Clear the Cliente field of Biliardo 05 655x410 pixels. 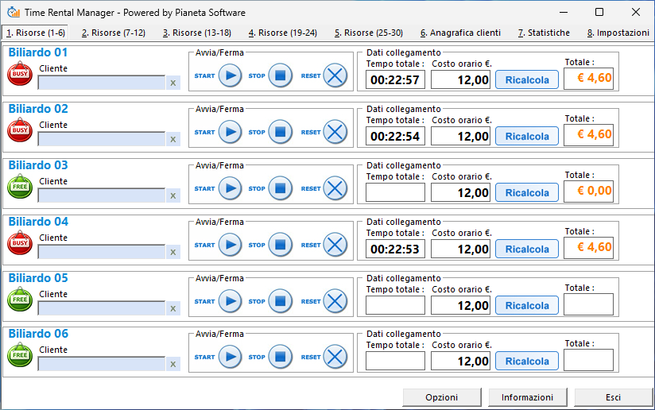pyautogui.click(x=172, y=308)
